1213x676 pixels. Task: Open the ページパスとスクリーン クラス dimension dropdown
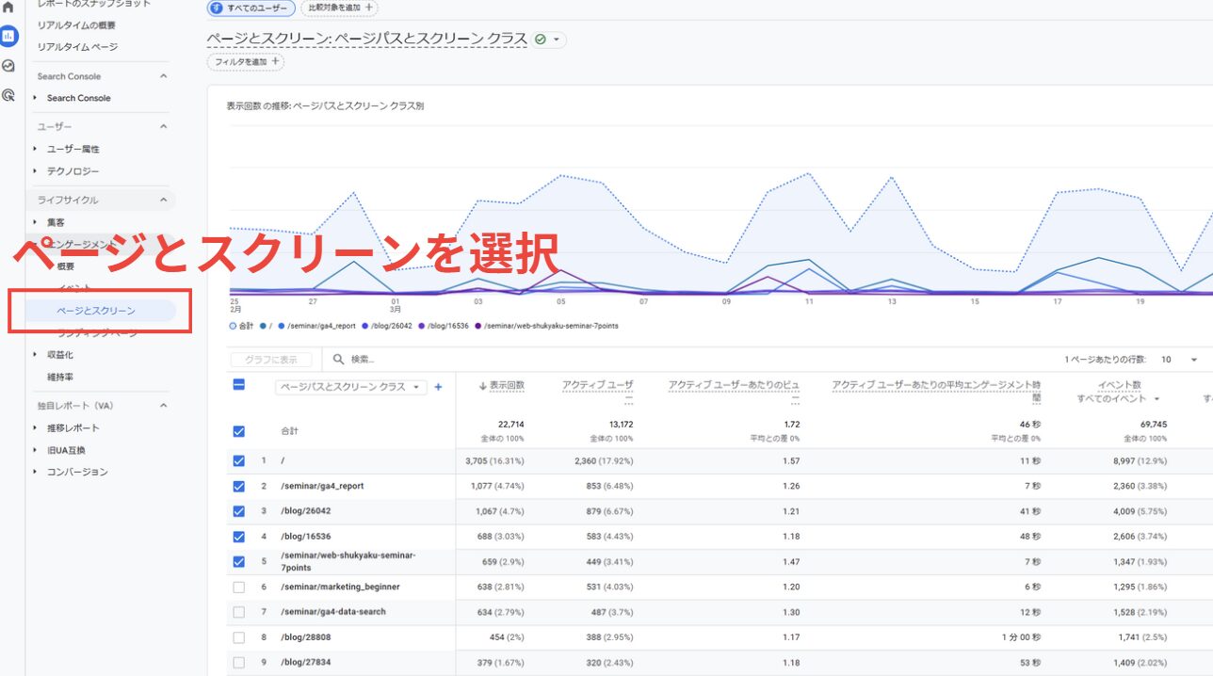(x=350, y=387)
